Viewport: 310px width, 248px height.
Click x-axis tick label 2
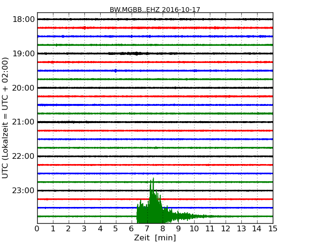(x=68, y=229)
